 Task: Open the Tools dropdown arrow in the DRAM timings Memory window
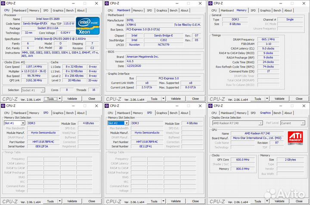pyautogui.click(x=267, y=98)
